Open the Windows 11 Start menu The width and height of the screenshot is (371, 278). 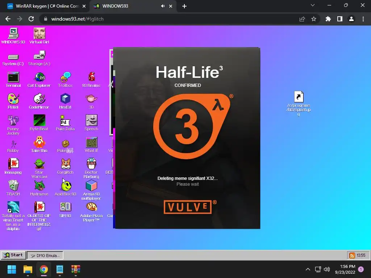12,269
